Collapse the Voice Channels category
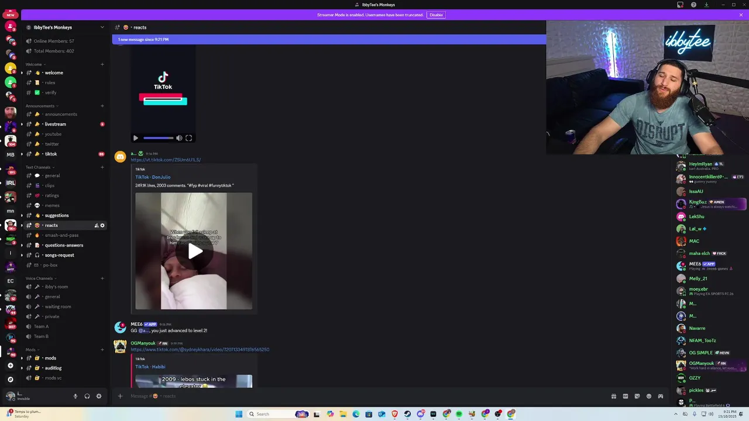 [40, 278]
